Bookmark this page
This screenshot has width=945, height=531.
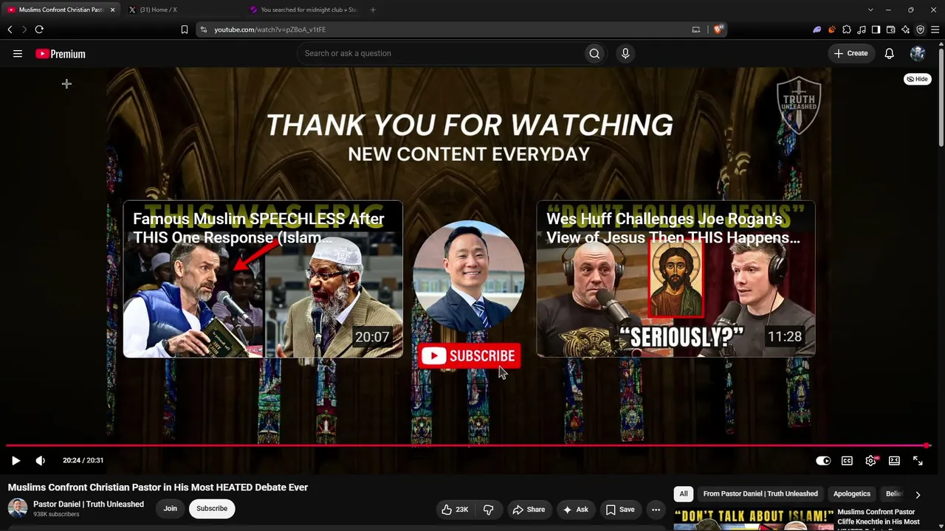tap(185, 29)
